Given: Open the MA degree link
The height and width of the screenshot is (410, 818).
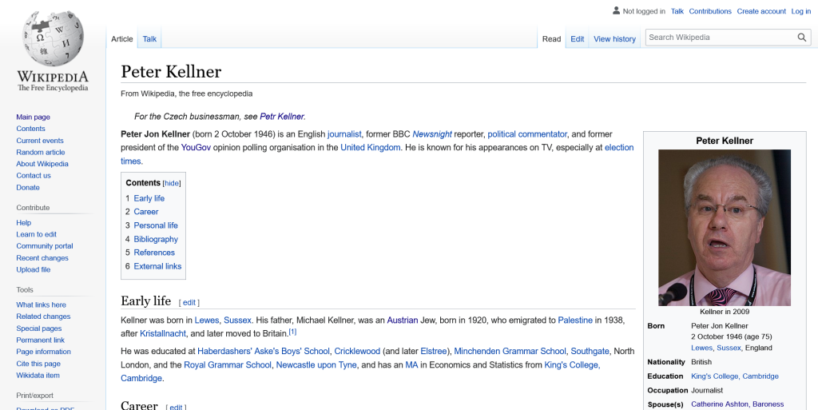Looking at the screenshot, I should click(x=411, y=364).
